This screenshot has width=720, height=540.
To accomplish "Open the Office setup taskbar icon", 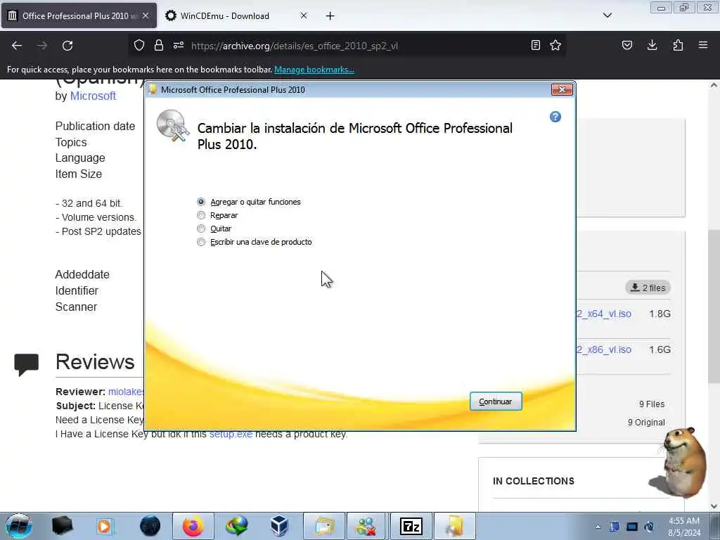I will tap(454, 526).
